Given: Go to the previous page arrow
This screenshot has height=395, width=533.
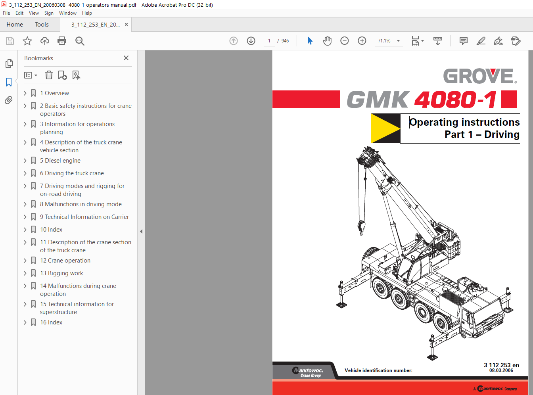Looking at the screenshot, I should pyautogui.click(x=234, y=41).
